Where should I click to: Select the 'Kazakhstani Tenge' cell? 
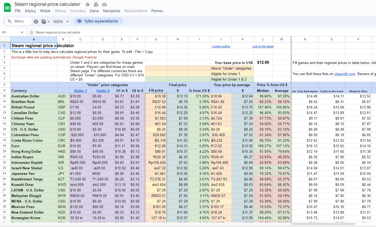pos(34,179)
